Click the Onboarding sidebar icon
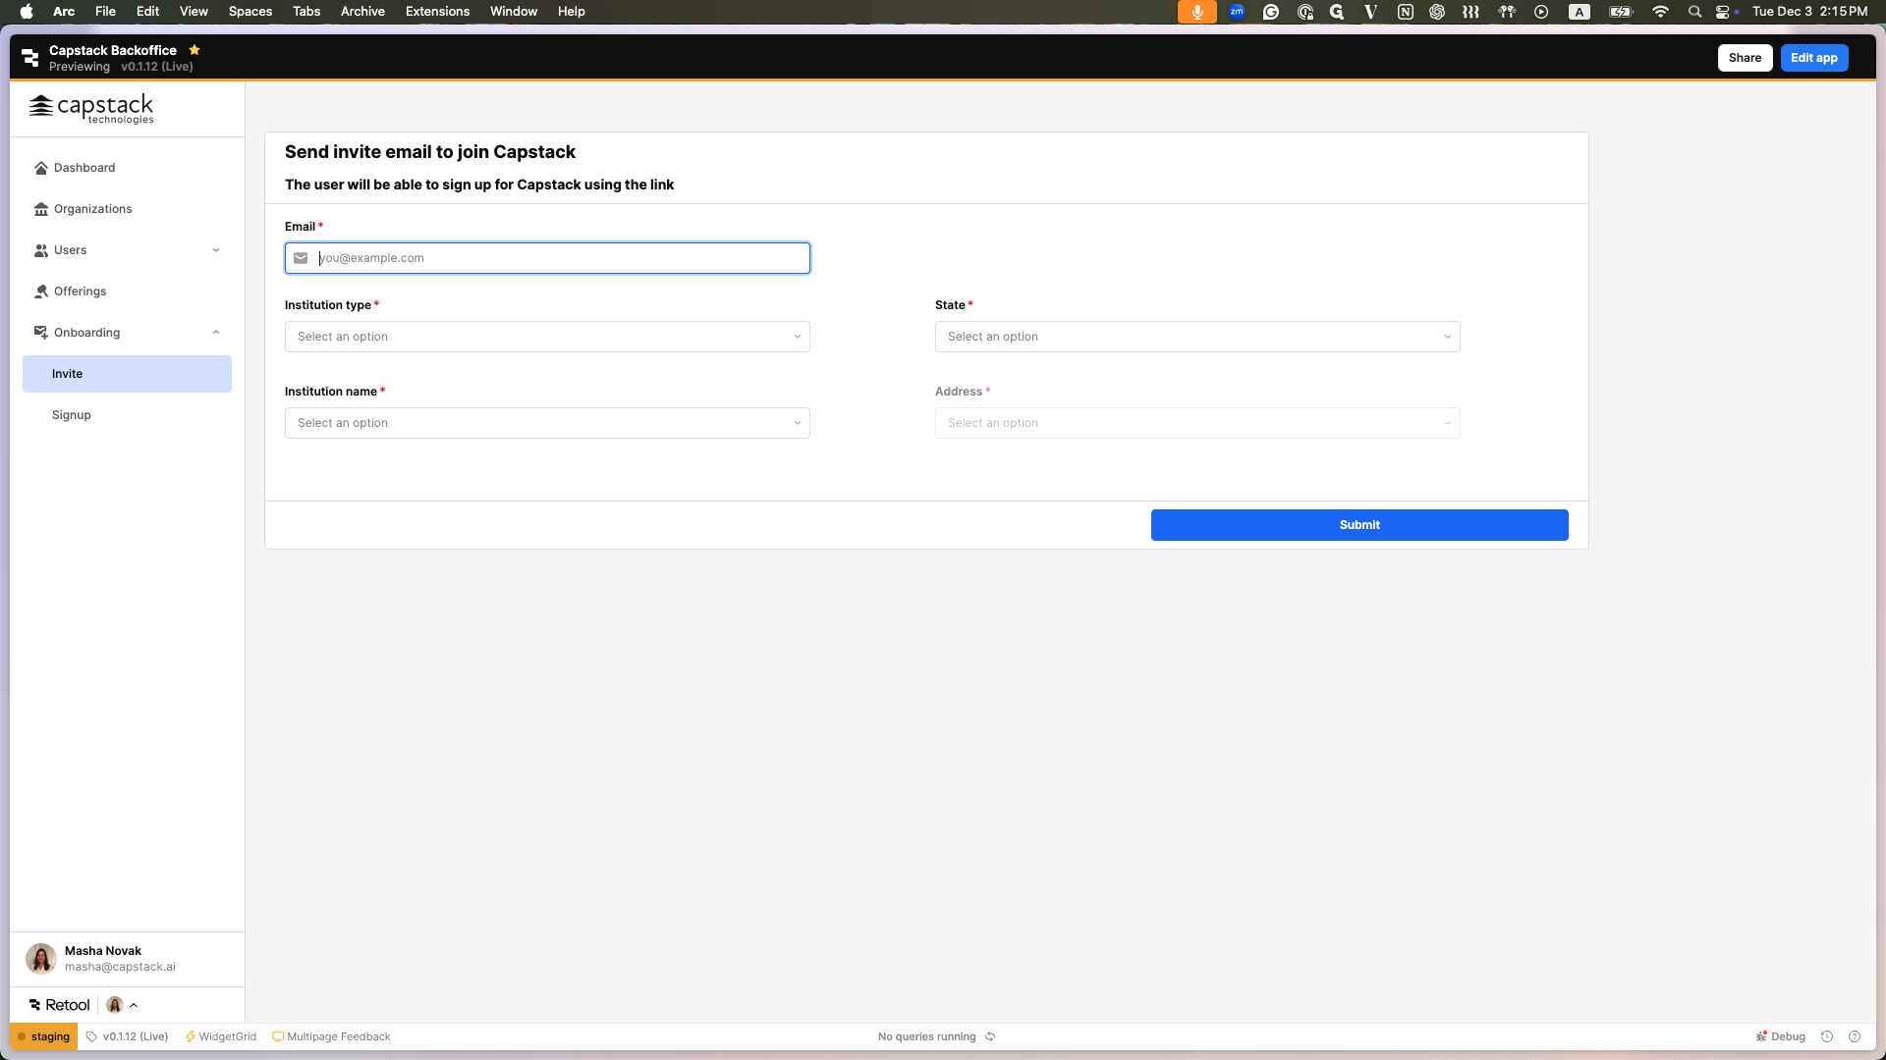The width and height of the screenshot is (1886, 1060). pos(41,333)
